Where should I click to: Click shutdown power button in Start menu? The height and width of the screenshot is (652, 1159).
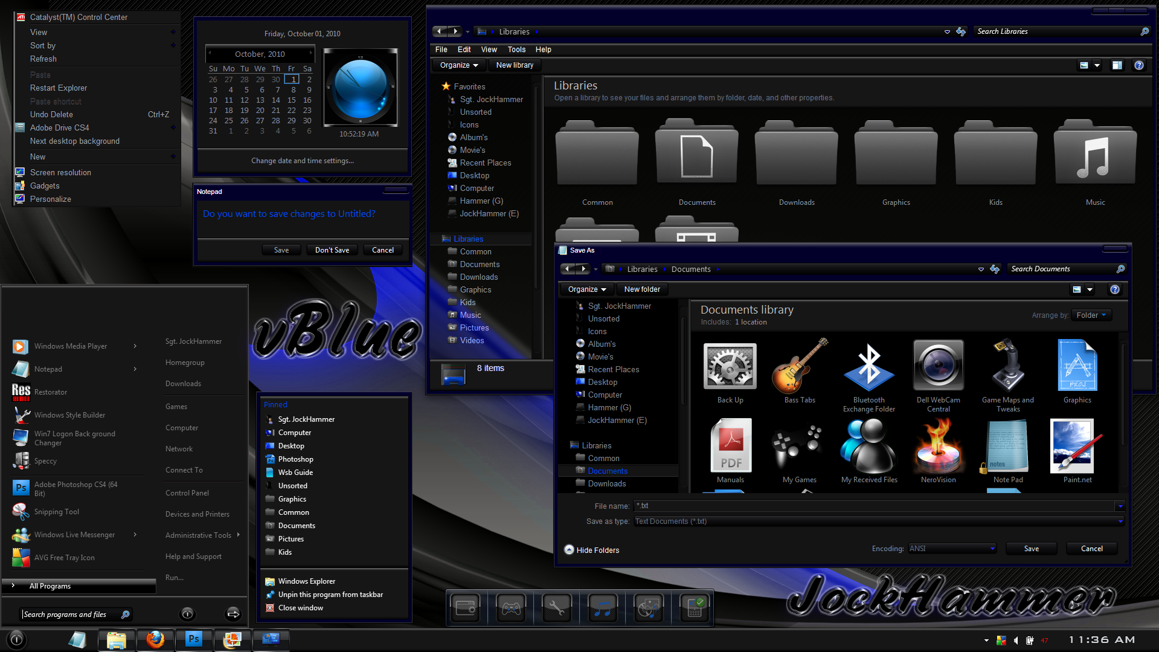187,615
